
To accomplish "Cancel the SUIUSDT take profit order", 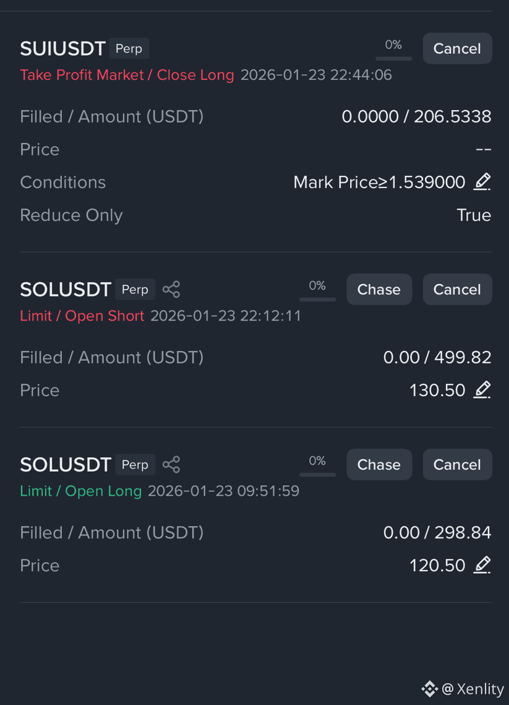I will click(457, 48).
